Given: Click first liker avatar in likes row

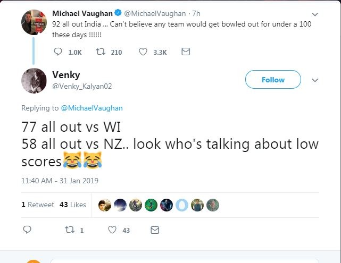Looking at the screenshot, I should point(105,205).
